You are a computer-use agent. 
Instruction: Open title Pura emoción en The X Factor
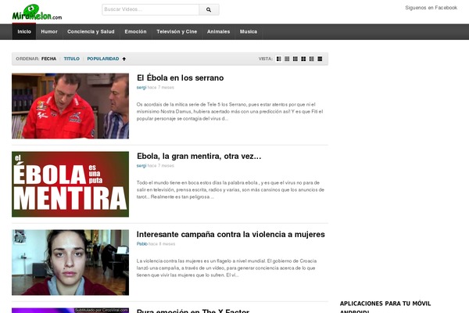tap(193, 311)
